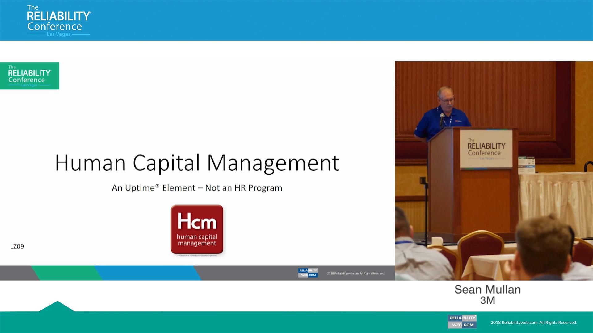This screenshot has width=593, height=333.
Task: Click the Reliabilityweb.com logo in bottom teal bar
Action: [462, 321]
